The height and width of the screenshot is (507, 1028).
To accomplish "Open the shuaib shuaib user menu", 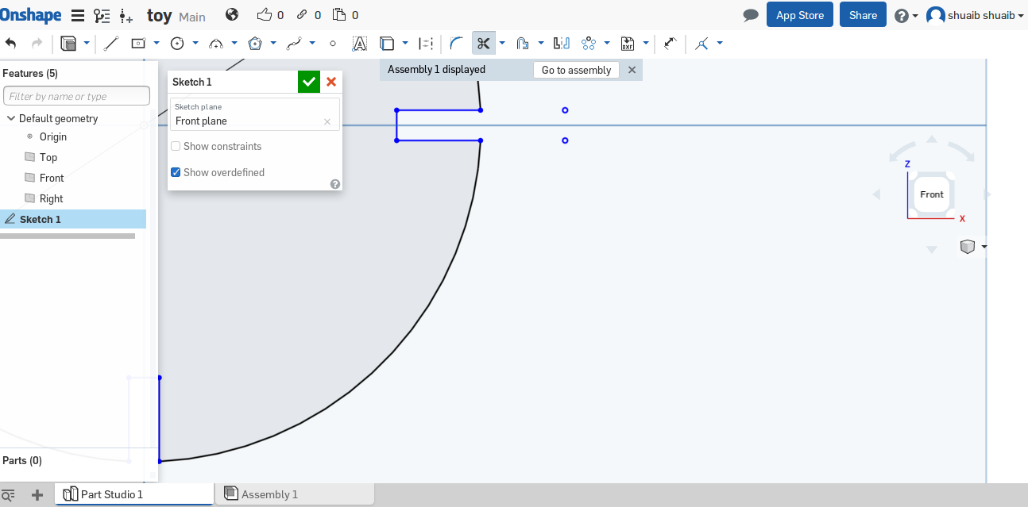I will pos(975,15).
